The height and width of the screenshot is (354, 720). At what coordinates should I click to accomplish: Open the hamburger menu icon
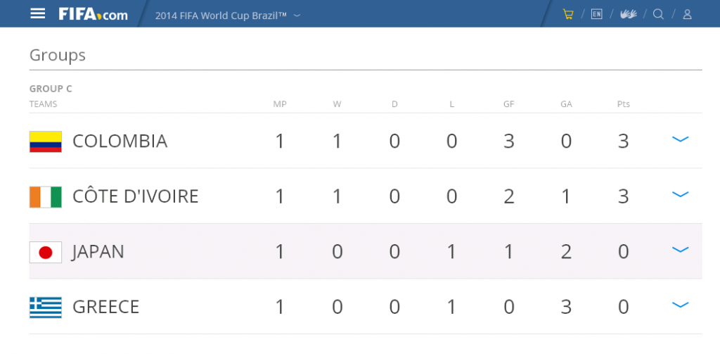point(38,14)
